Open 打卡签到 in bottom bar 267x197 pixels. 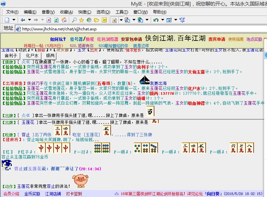tap(74, 194)
